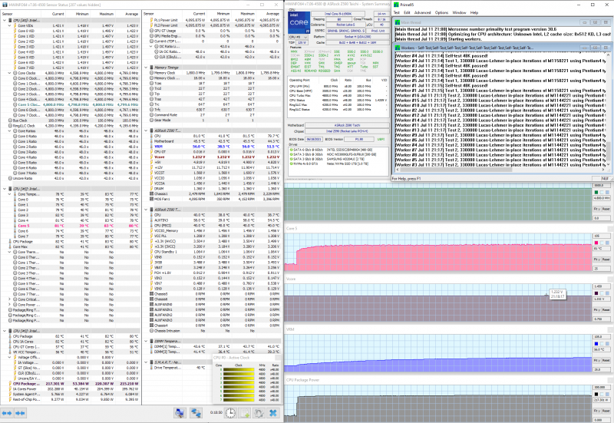Click the clock timer reset icon in HWiNFO
The width and height of the screenshot is (614, 423).
click(x=231, y=413)
